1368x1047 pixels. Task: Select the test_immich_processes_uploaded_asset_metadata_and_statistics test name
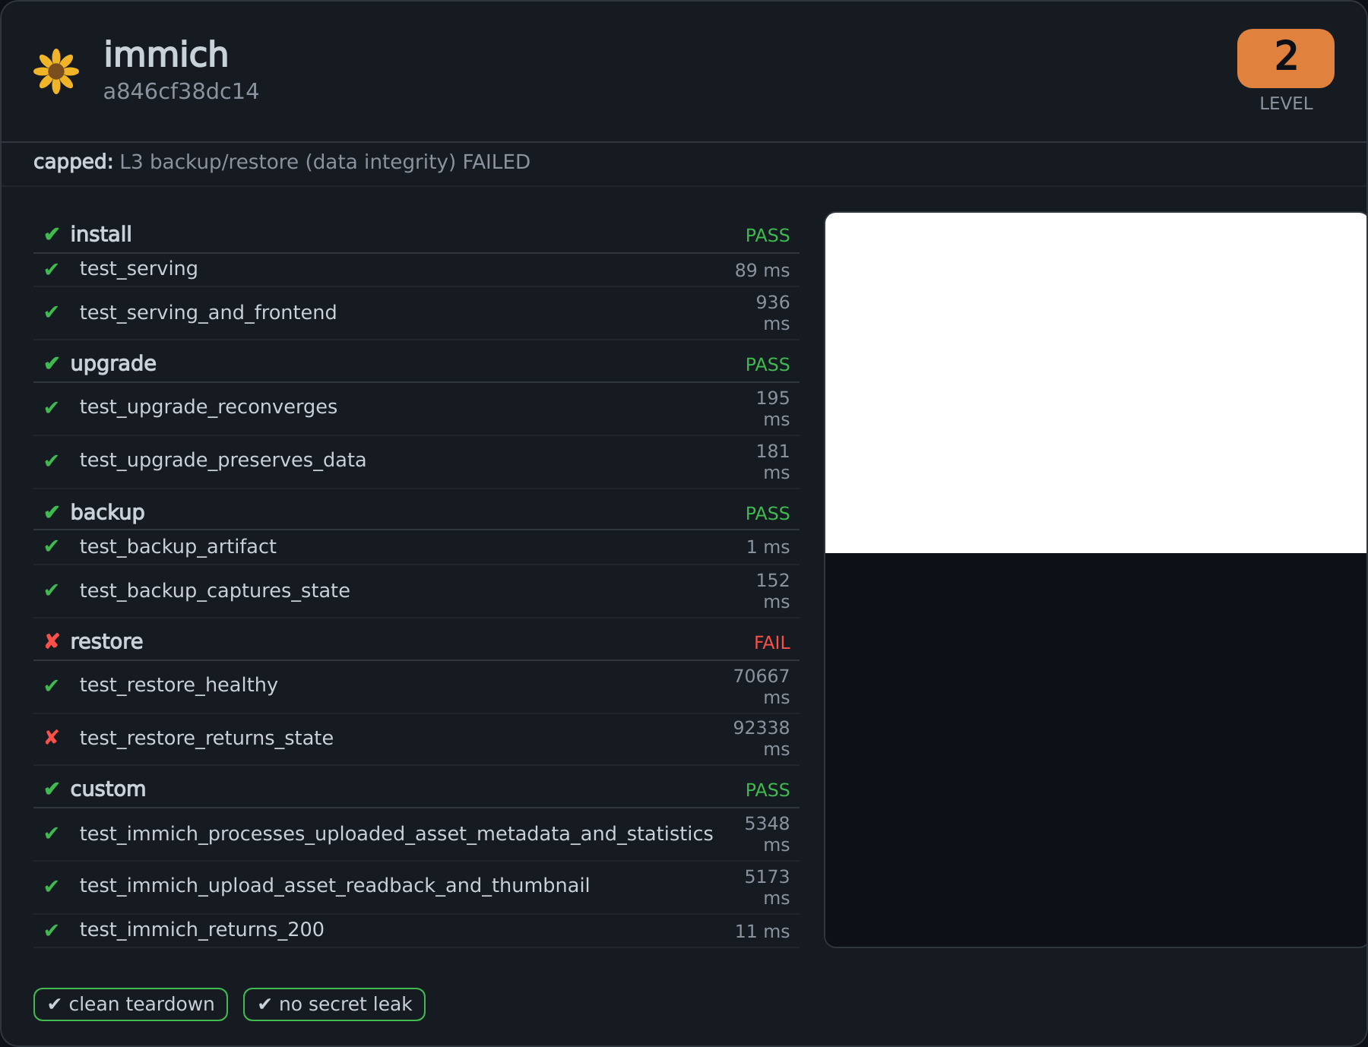(396, 833)
